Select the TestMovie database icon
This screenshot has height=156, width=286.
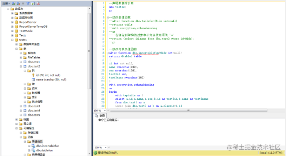[x=16, y=31]
